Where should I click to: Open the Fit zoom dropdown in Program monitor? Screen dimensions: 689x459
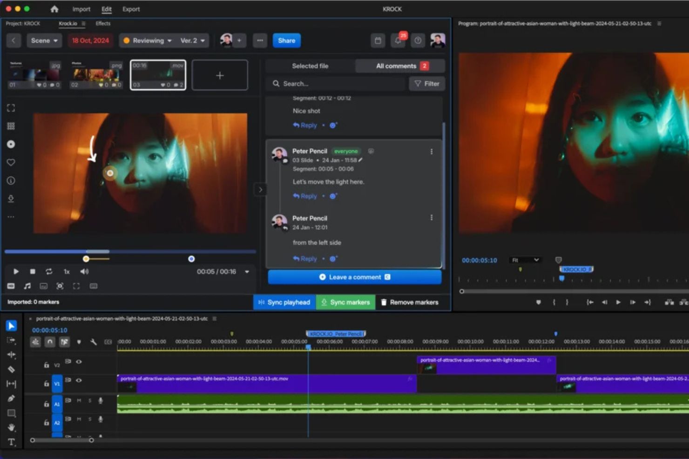(526, 260)
